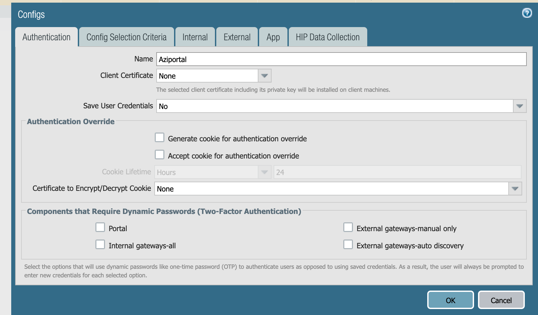Viewport: 538px width, 315px height.
Task: Check External gateways-manual only option
Action: 348,227
